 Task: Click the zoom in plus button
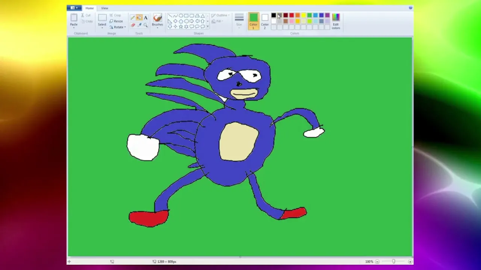(x=410, y=261)
